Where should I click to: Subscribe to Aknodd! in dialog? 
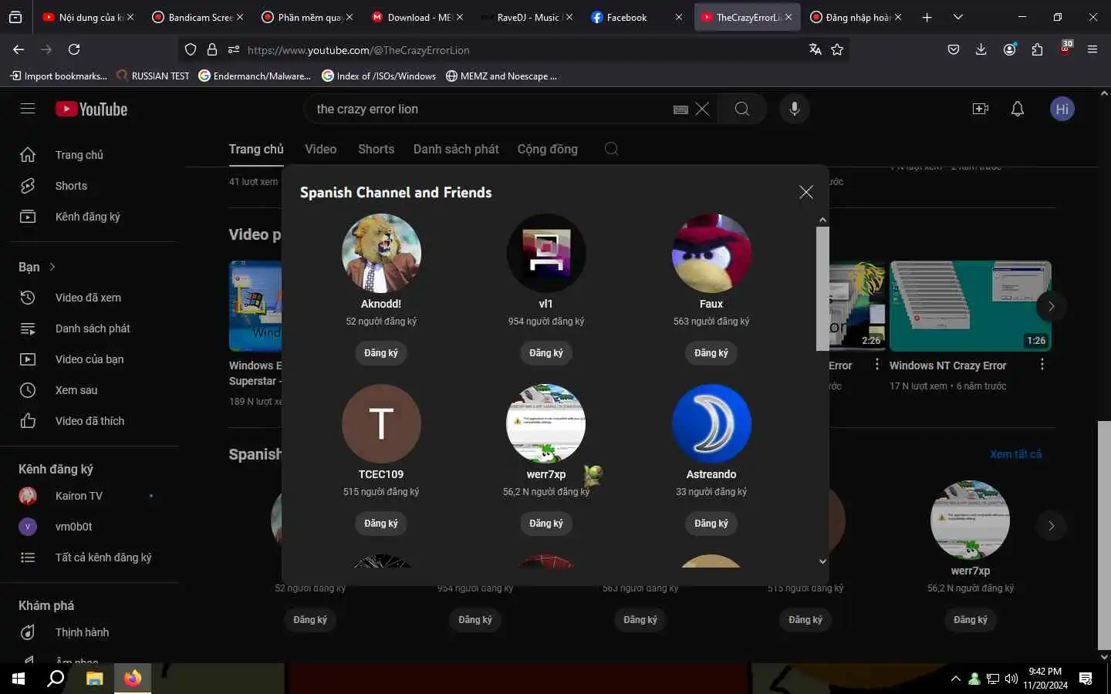point(381,352)
